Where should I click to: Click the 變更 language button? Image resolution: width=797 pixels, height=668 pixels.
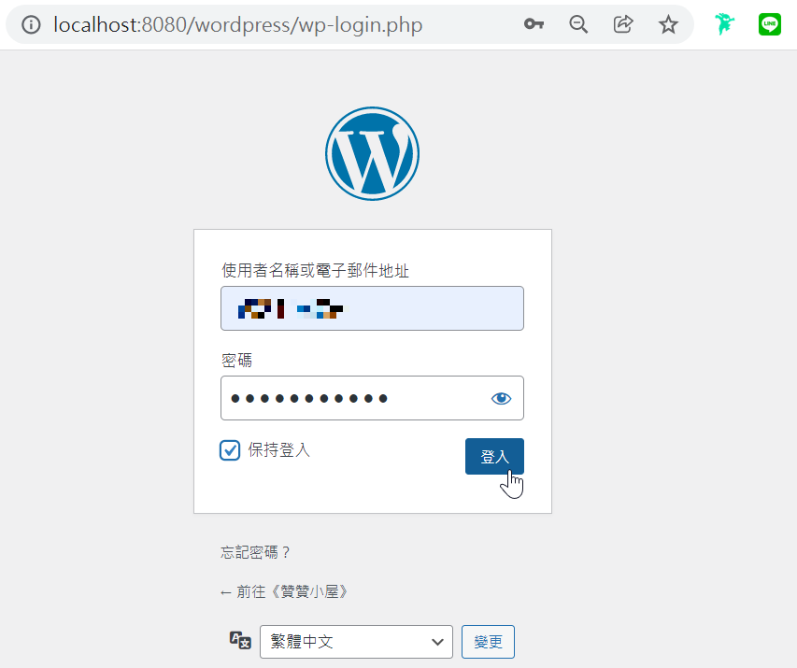488,642
